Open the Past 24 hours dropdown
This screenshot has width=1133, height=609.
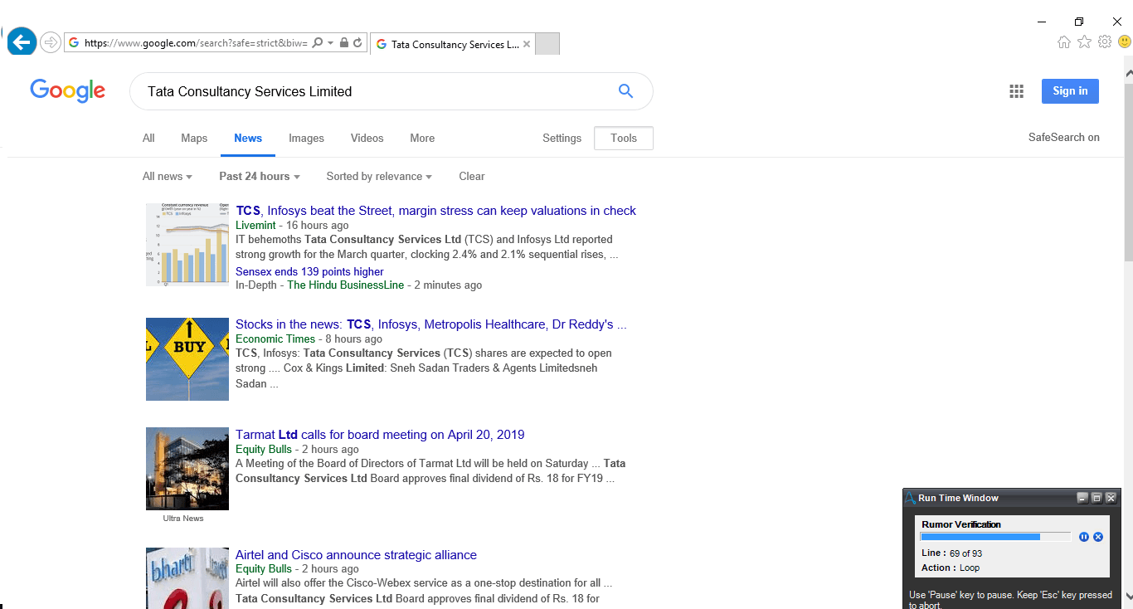260,176
